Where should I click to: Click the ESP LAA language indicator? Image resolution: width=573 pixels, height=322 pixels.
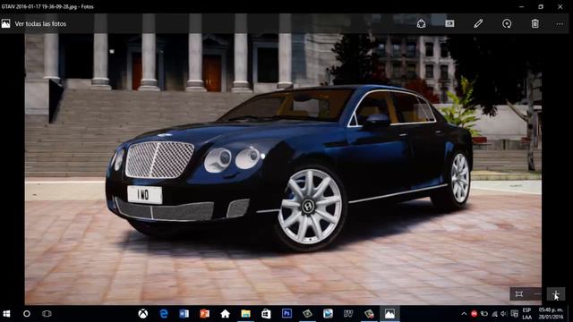click(526, 314)
